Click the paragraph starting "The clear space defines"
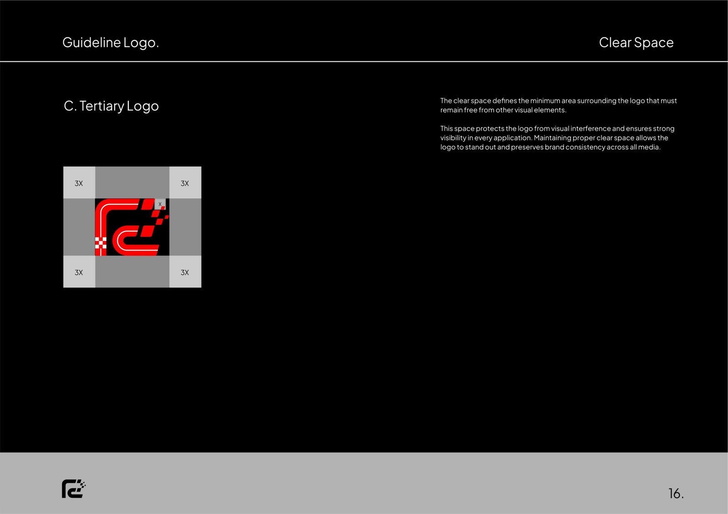The image size is (728, 514). click(x=558, y=105)
